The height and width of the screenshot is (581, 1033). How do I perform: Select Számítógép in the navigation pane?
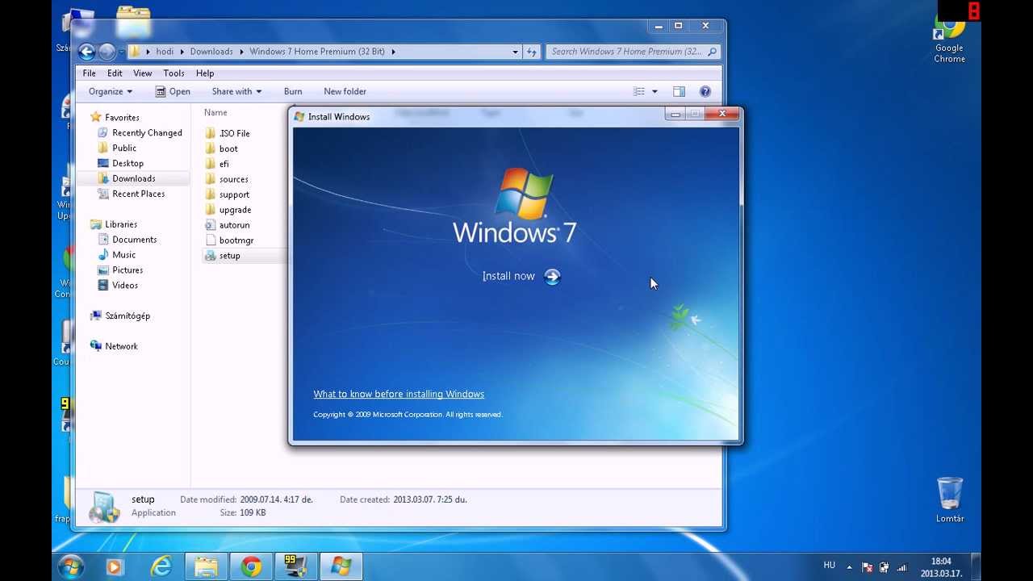pyautogui.click(x=128, y=316)
